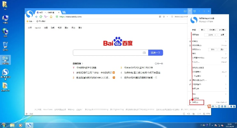
Task: Click the hamburger menu icon in title bar
Action: coord(190,11)
